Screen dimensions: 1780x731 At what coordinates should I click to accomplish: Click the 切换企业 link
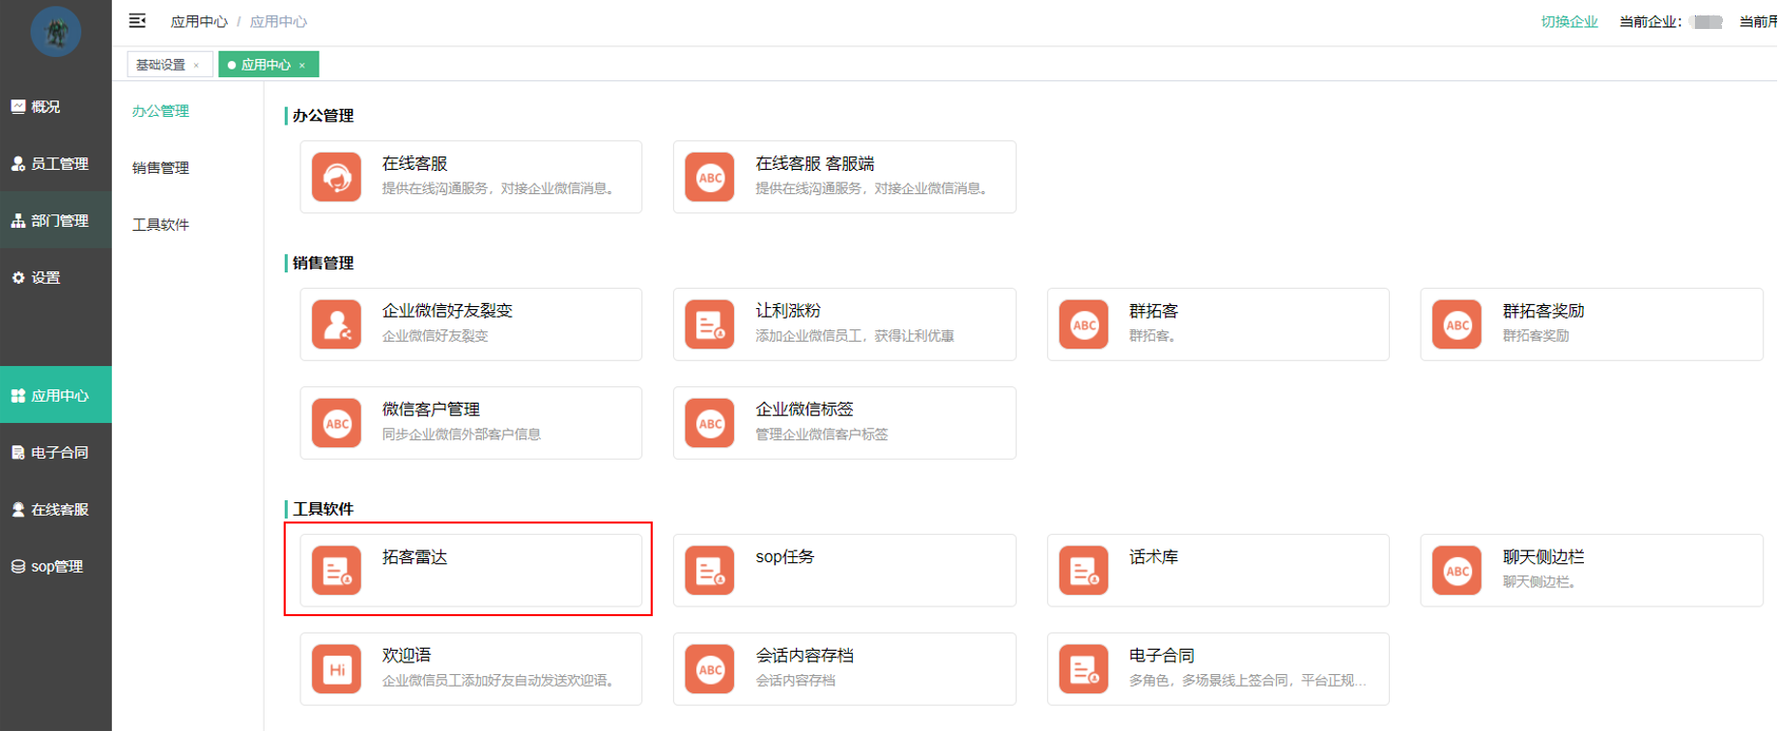coord(1568,21)
